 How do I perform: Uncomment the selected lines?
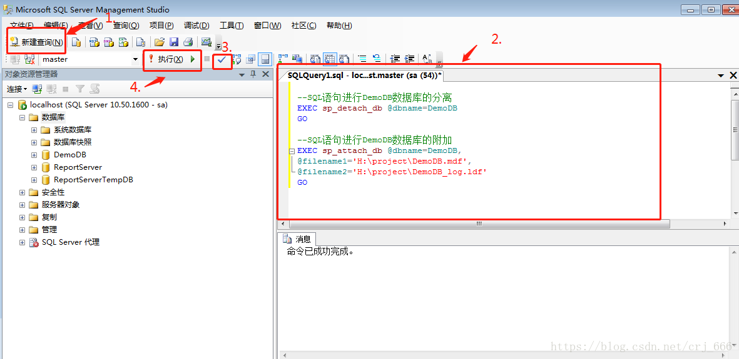[377, 59]
